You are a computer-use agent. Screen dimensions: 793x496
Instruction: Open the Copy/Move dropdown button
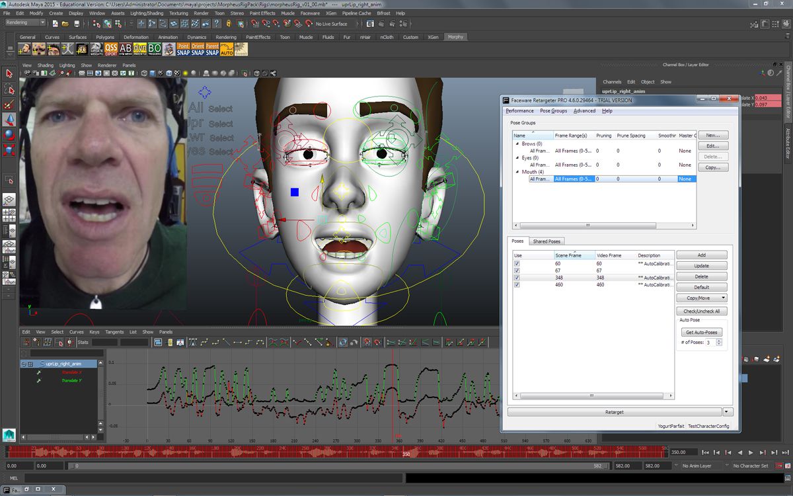point(702,298)
